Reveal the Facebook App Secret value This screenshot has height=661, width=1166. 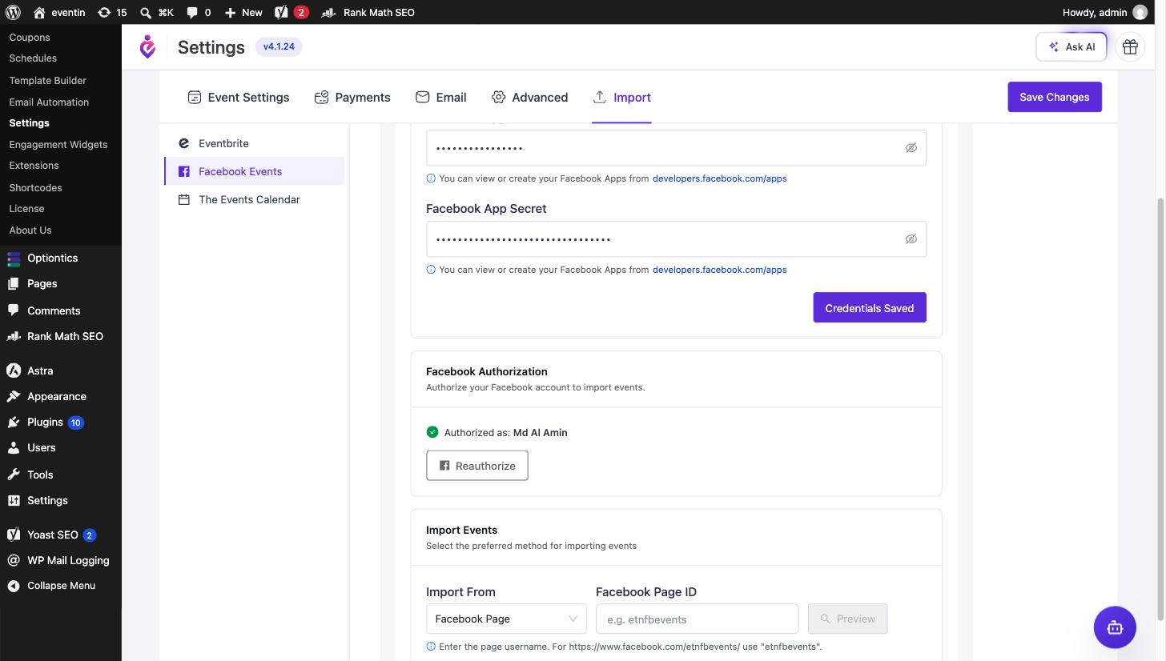(x=911, y=239)
